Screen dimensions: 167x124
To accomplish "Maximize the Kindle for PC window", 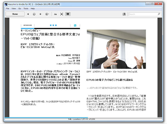I will coord(153,4).
